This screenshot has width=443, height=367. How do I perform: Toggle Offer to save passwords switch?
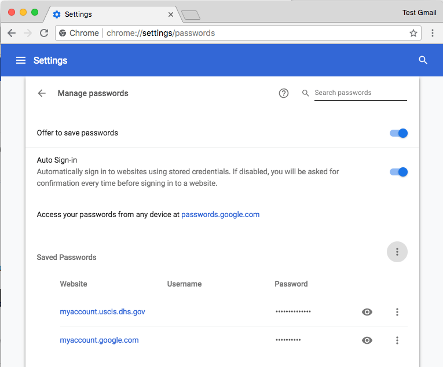click(x=398, y=133)
